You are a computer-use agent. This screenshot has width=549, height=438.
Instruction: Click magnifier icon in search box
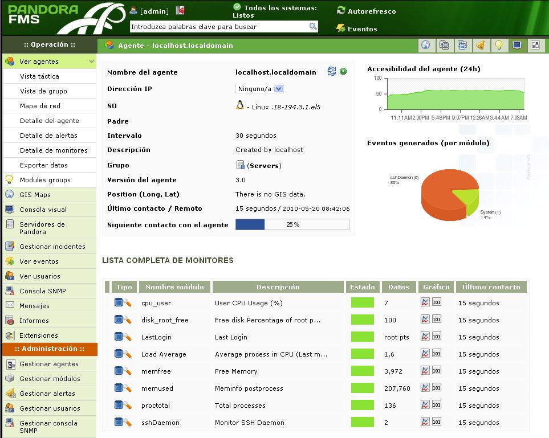coord(313,26)
